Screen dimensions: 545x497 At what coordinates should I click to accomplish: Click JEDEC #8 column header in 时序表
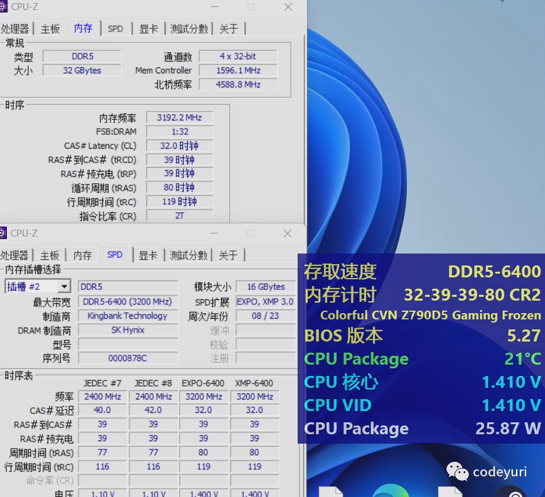click(153, 383)
